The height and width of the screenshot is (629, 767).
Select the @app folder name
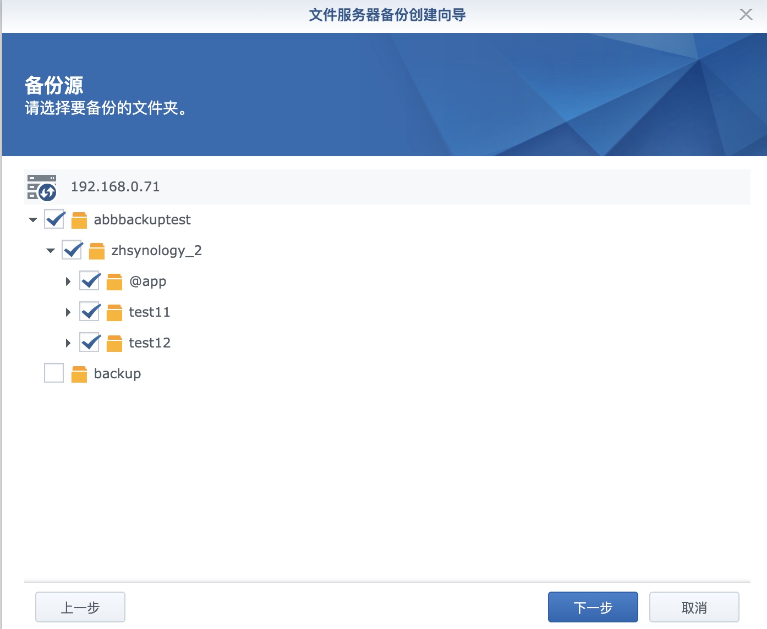point(147,282)
